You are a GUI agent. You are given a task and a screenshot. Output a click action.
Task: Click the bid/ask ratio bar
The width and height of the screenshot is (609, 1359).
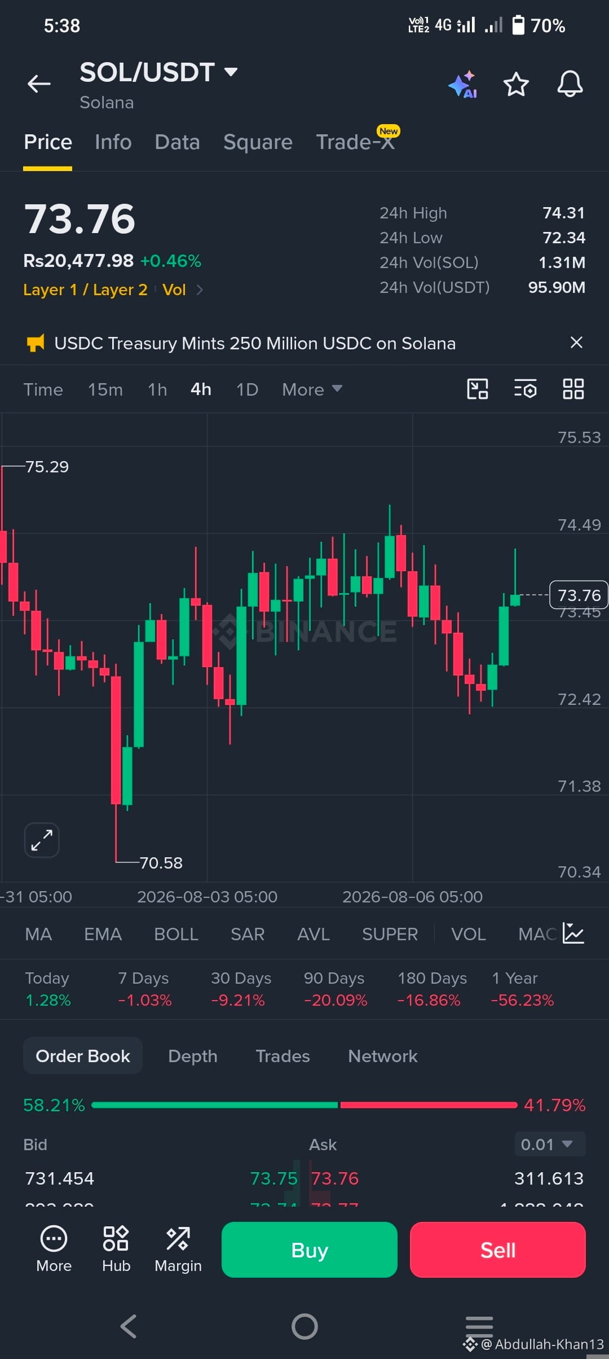(304, 1105)
